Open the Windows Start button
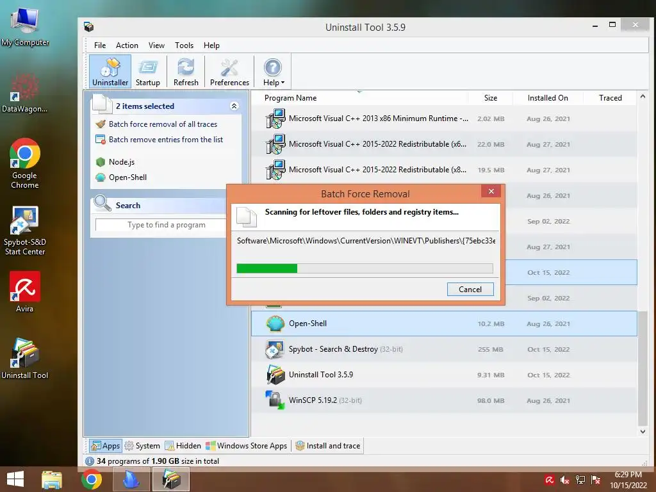This screenshot has width=656, height=492. 15,479
